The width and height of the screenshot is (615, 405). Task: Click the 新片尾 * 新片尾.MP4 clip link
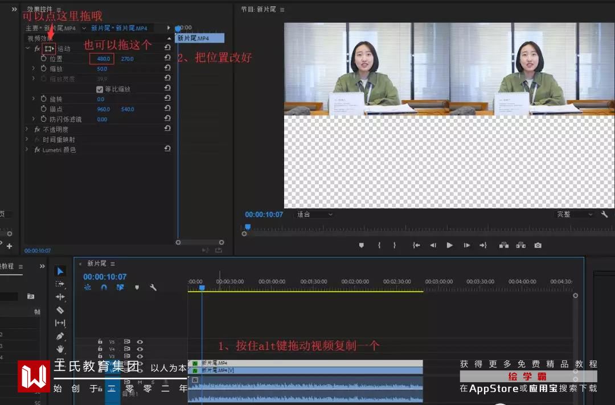pos(119,28)
